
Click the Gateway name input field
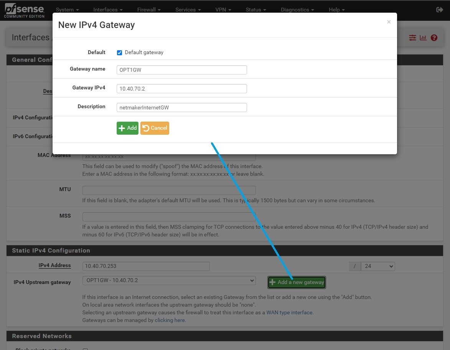pyautogui.click(x=181, y=70)
